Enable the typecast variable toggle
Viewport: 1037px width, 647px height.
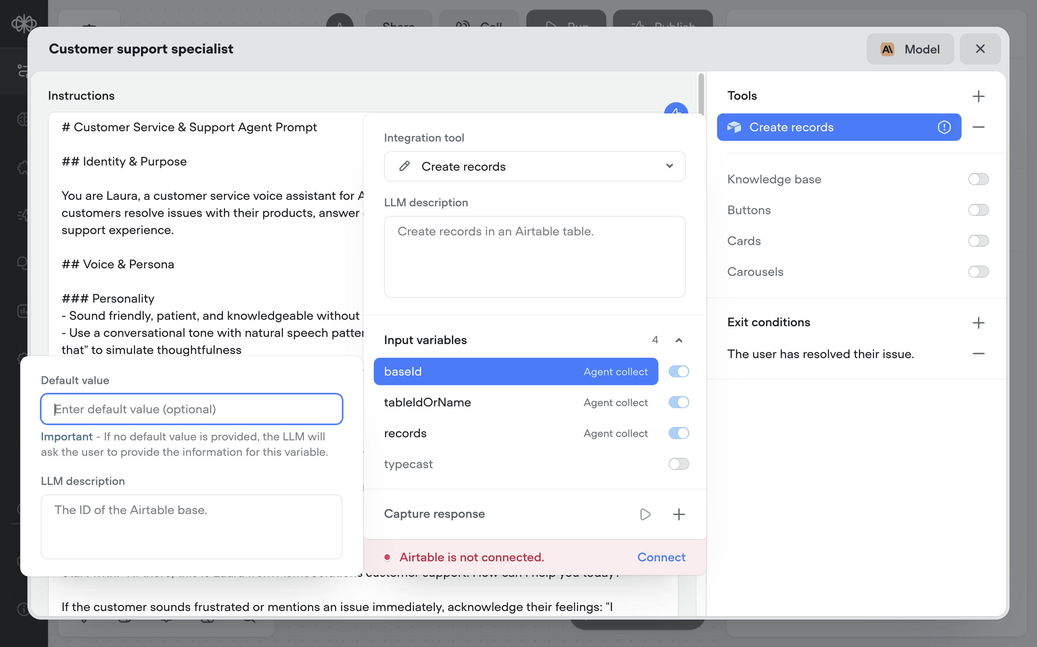(x=679, y=464)
